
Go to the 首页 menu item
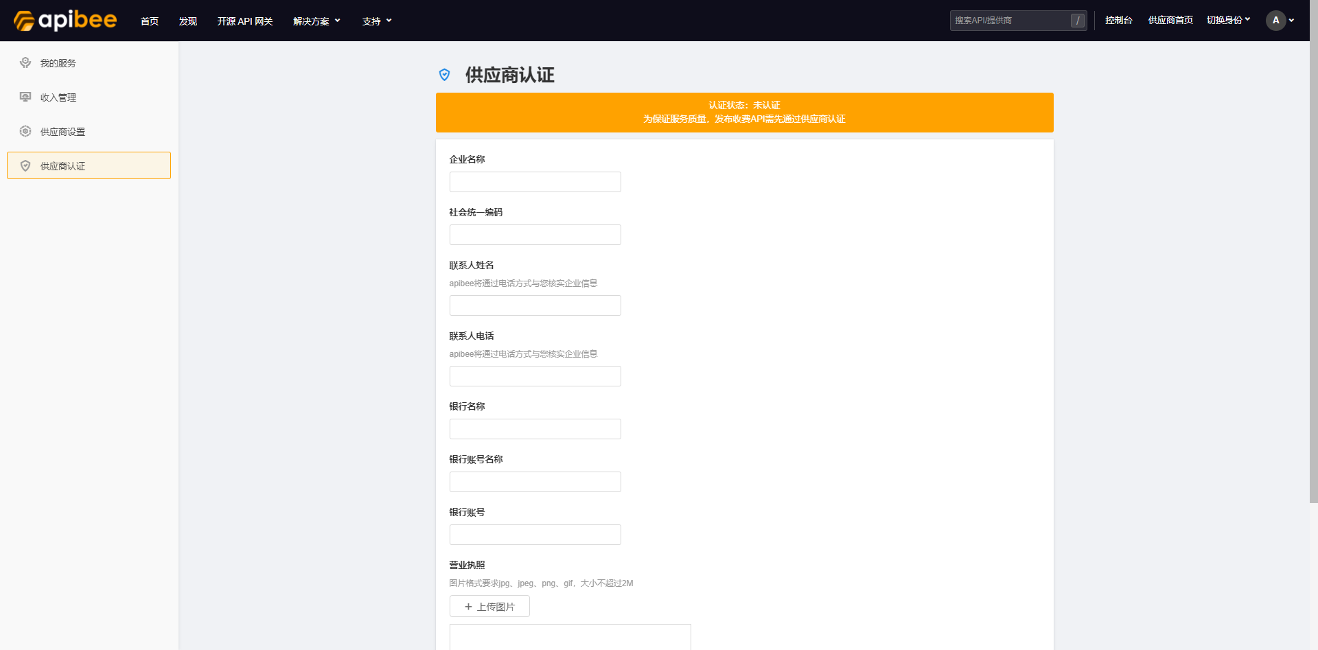(x=150, y=21)
